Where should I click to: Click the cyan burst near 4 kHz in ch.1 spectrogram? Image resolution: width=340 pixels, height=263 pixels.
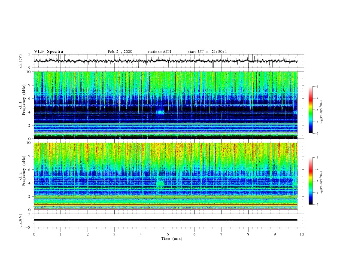160,112
